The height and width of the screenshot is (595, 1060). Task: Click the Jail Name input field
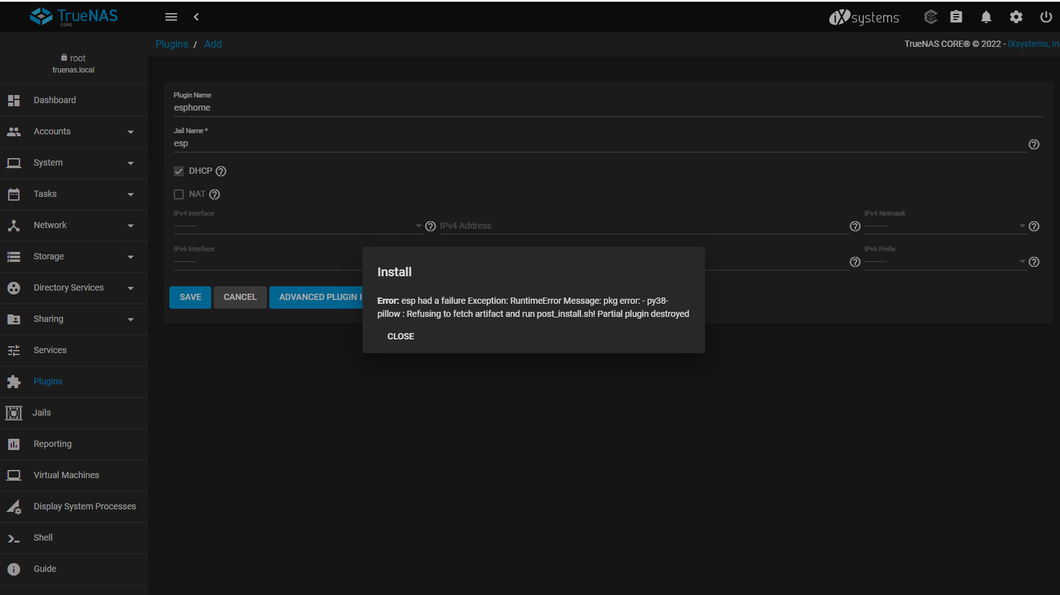[x=599, y=144]
